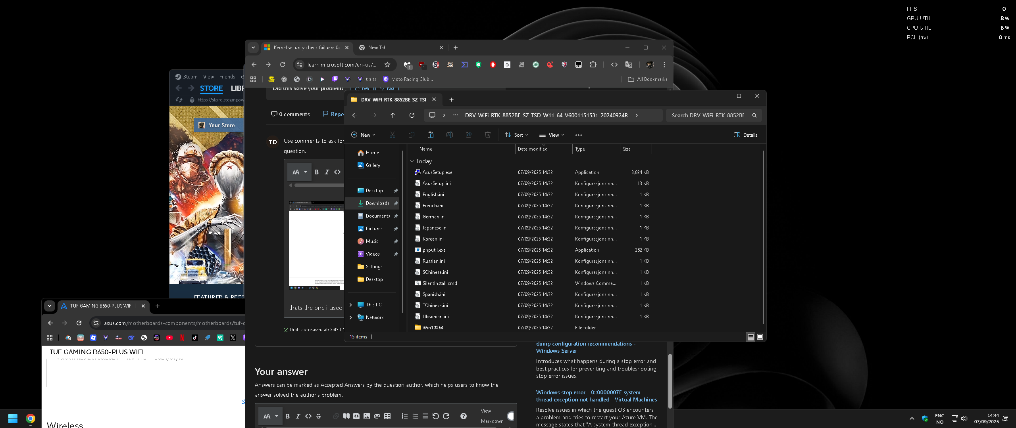Click the Delete trash icon in Explorer
1016x428 pixels.
488,135
